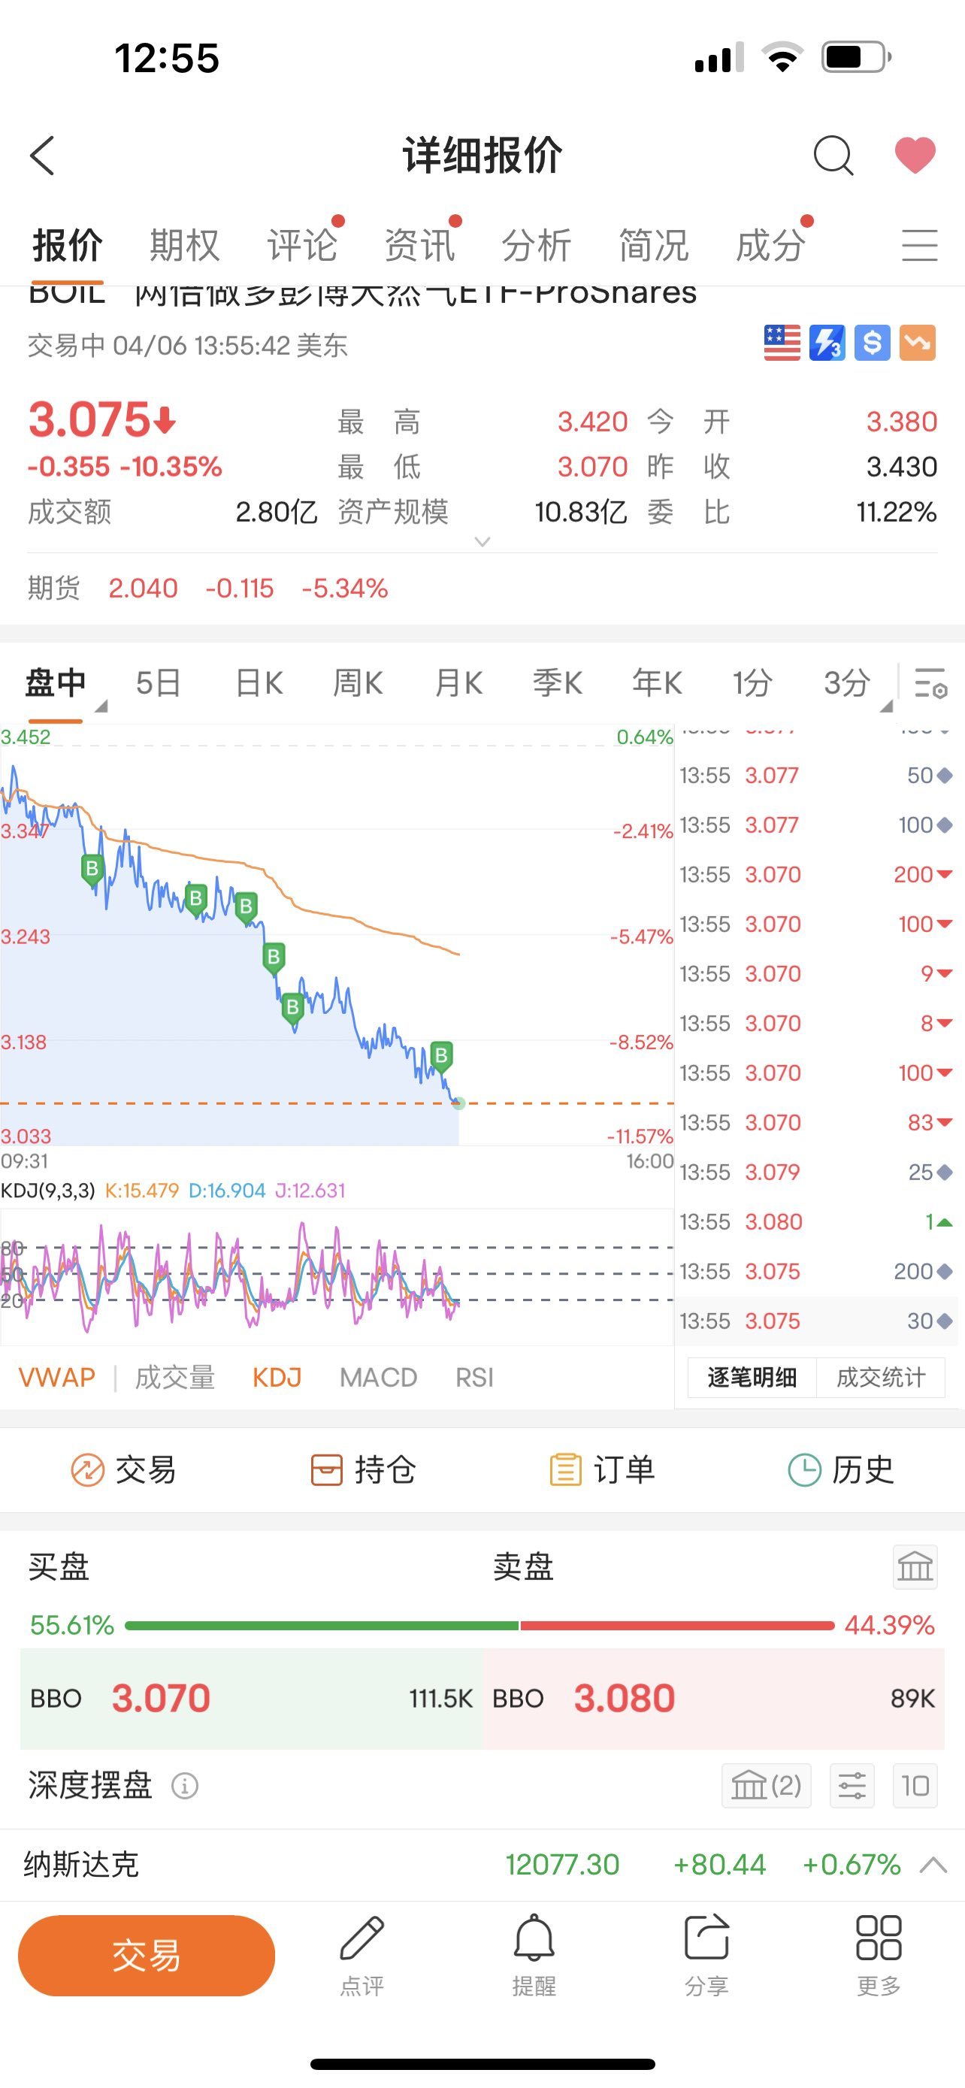Tap the BBO ask price 3.080

coord(624,1698)
